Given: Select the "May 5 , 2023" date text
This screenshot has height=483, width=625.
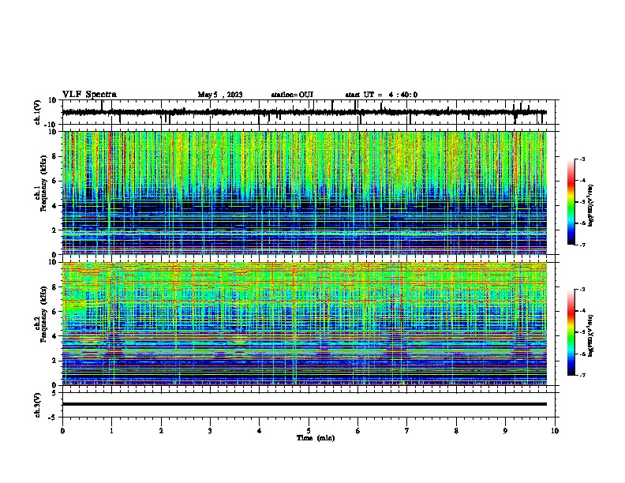Looking at the screenshot, I should pos(220,95).
